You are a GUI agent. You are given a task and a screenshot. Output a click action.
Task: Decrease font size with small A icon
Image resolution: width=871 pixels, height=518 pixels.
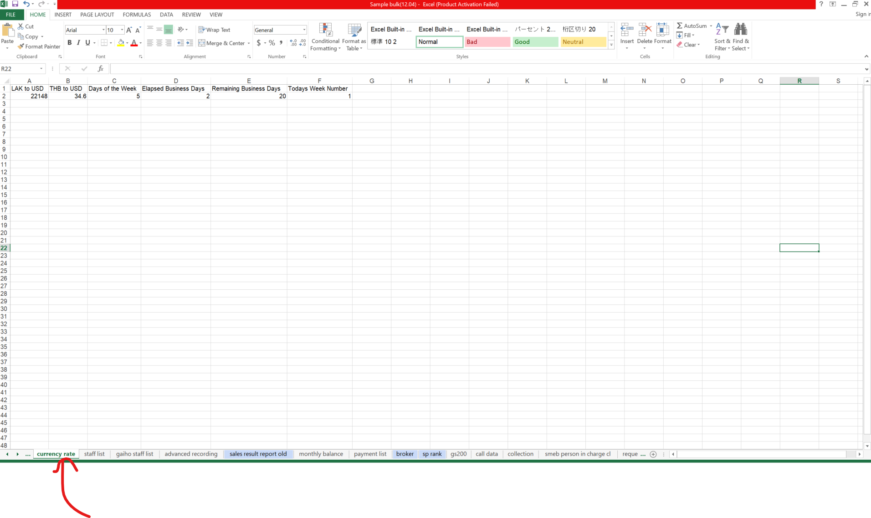click(x=138, y=30)
